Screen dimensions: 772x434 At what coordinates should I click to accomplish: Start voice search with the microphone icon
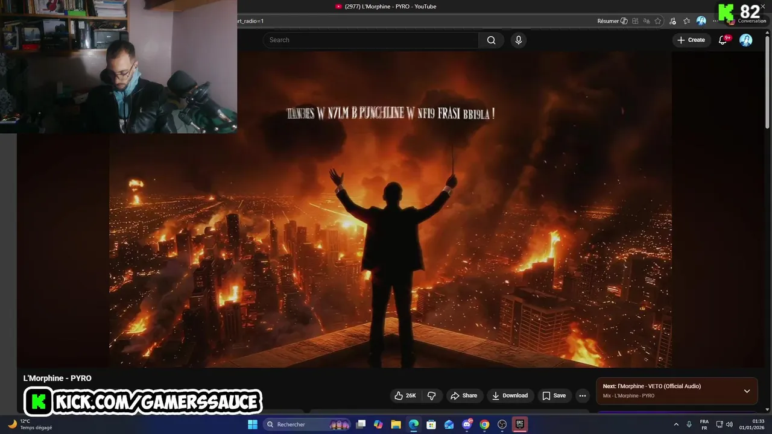click(518, 40)
